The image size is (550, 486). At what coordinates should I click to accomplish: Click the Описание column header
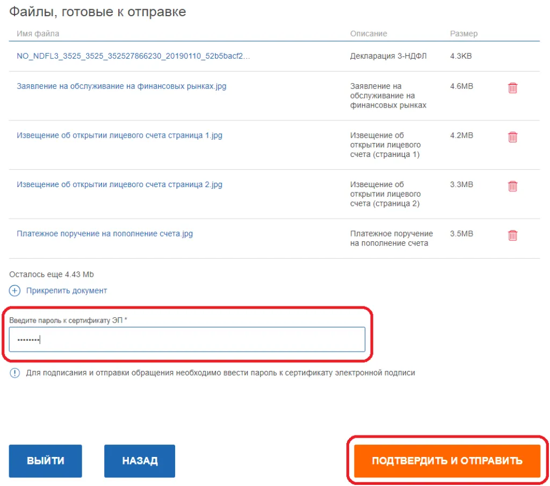coord(368,33)
